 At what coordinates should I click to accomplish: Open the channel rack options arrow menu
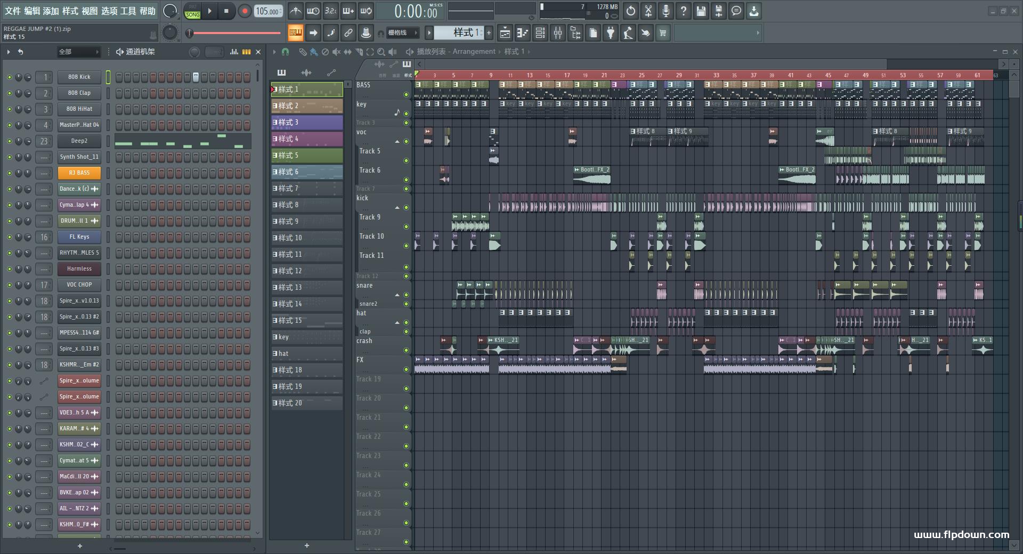pos(9,52)
